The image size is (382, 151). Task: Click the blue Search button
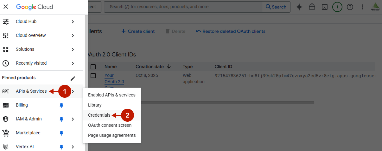pyautogui.click(x=276, y=7)
